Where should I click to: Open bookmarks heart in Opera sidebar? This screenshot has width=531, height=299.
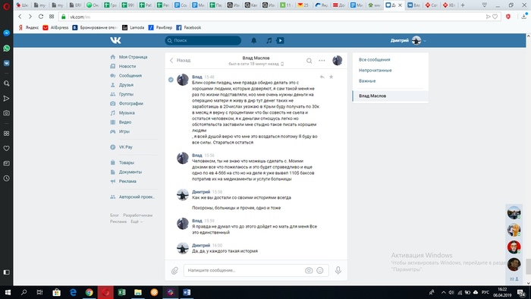(6, 148)
